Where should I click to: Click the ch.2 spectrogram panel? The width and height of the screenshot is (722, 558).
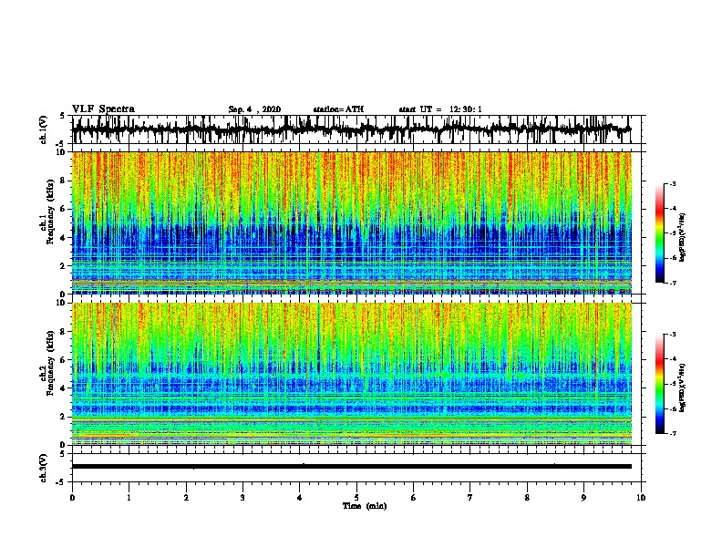[x=352, y=374]
